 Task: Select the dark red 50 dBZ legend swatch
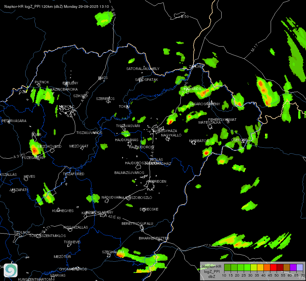[280, 268]
